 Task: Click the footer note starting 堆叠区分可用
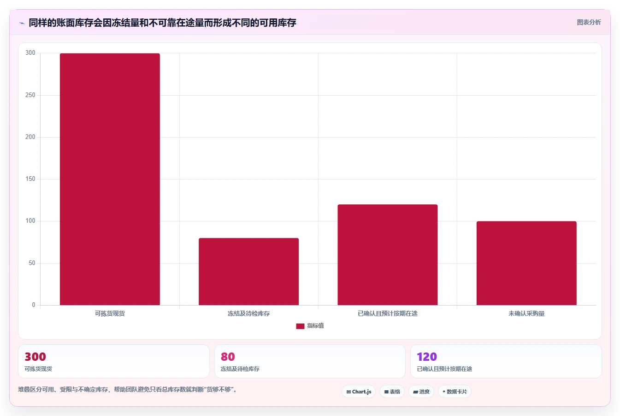[128, 389]
